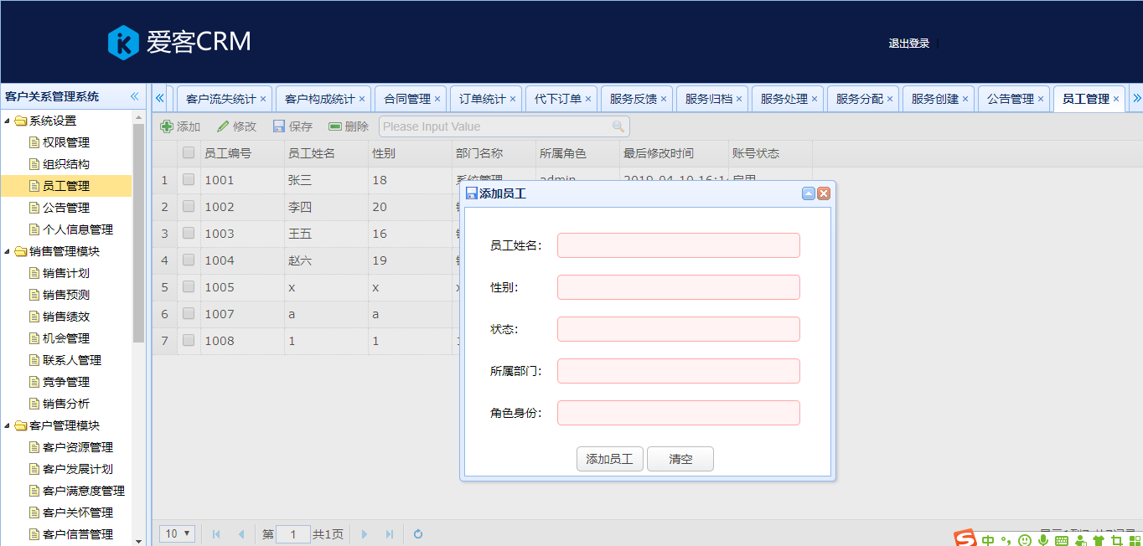Collapse the 系统设置 tree node
This screenshot has height=546, width=1143.
point(8,121)
